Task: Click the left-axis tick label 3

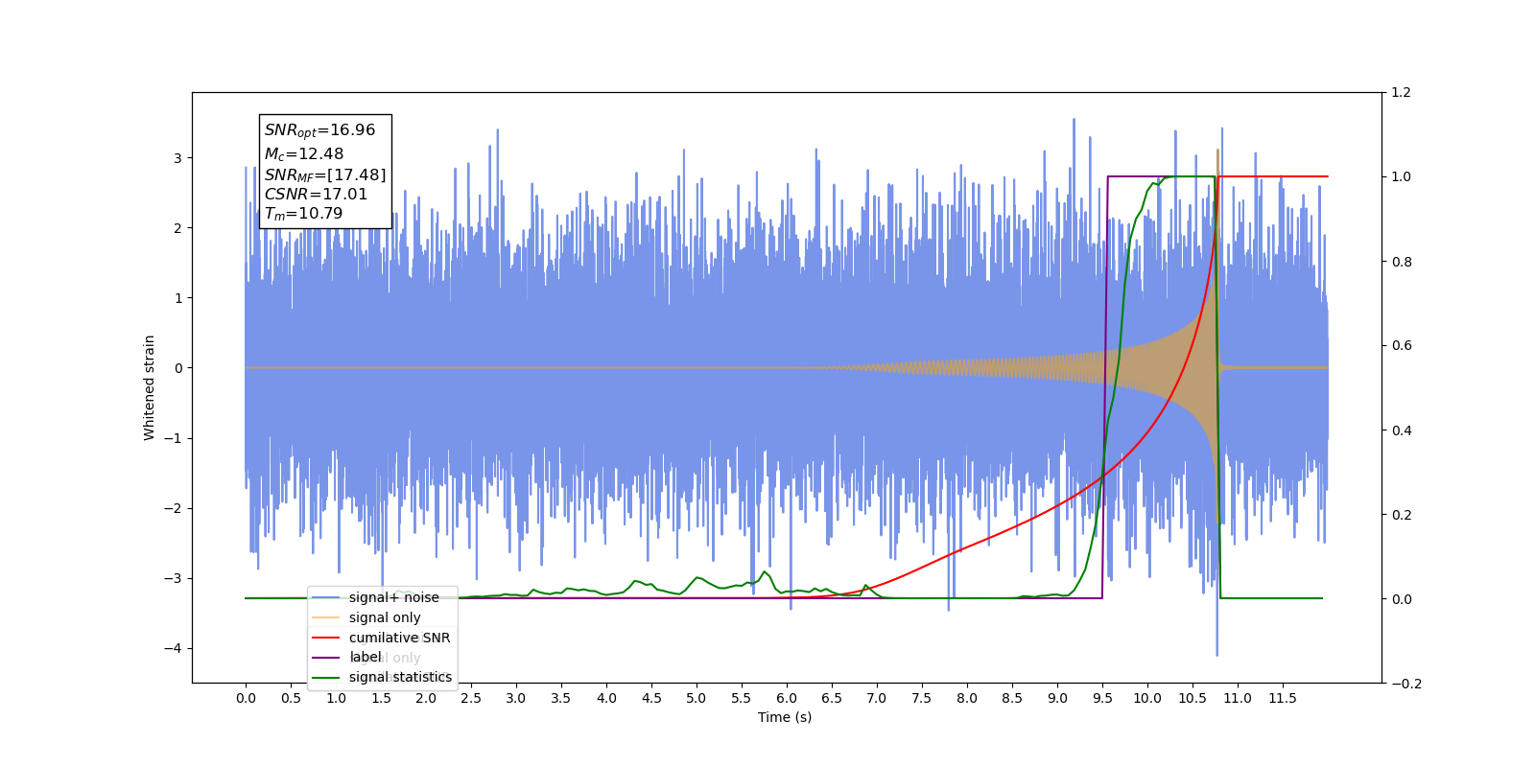Action: pyautogui.click(x=177, y=158)
